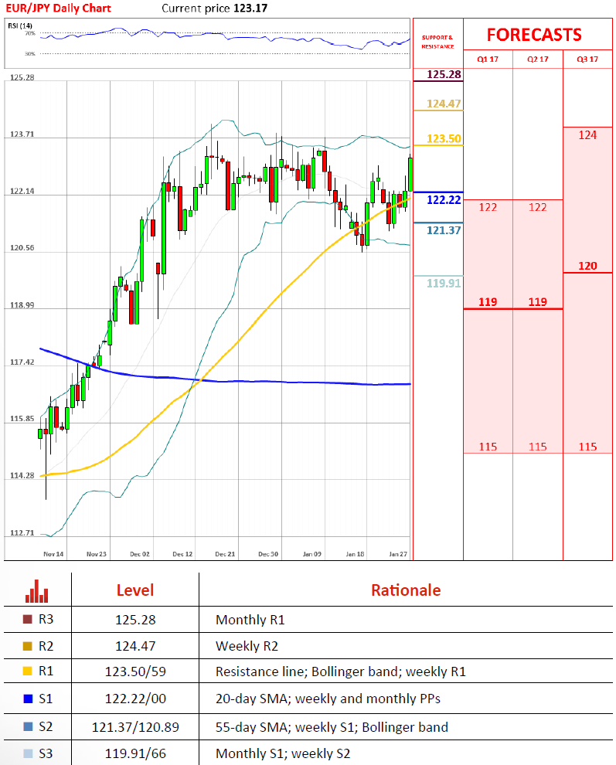Click the R2 gold color swatch
616x765 pixels.
28,646
